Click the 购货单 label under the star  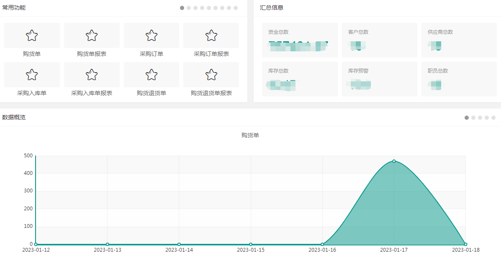coord(32,54)
